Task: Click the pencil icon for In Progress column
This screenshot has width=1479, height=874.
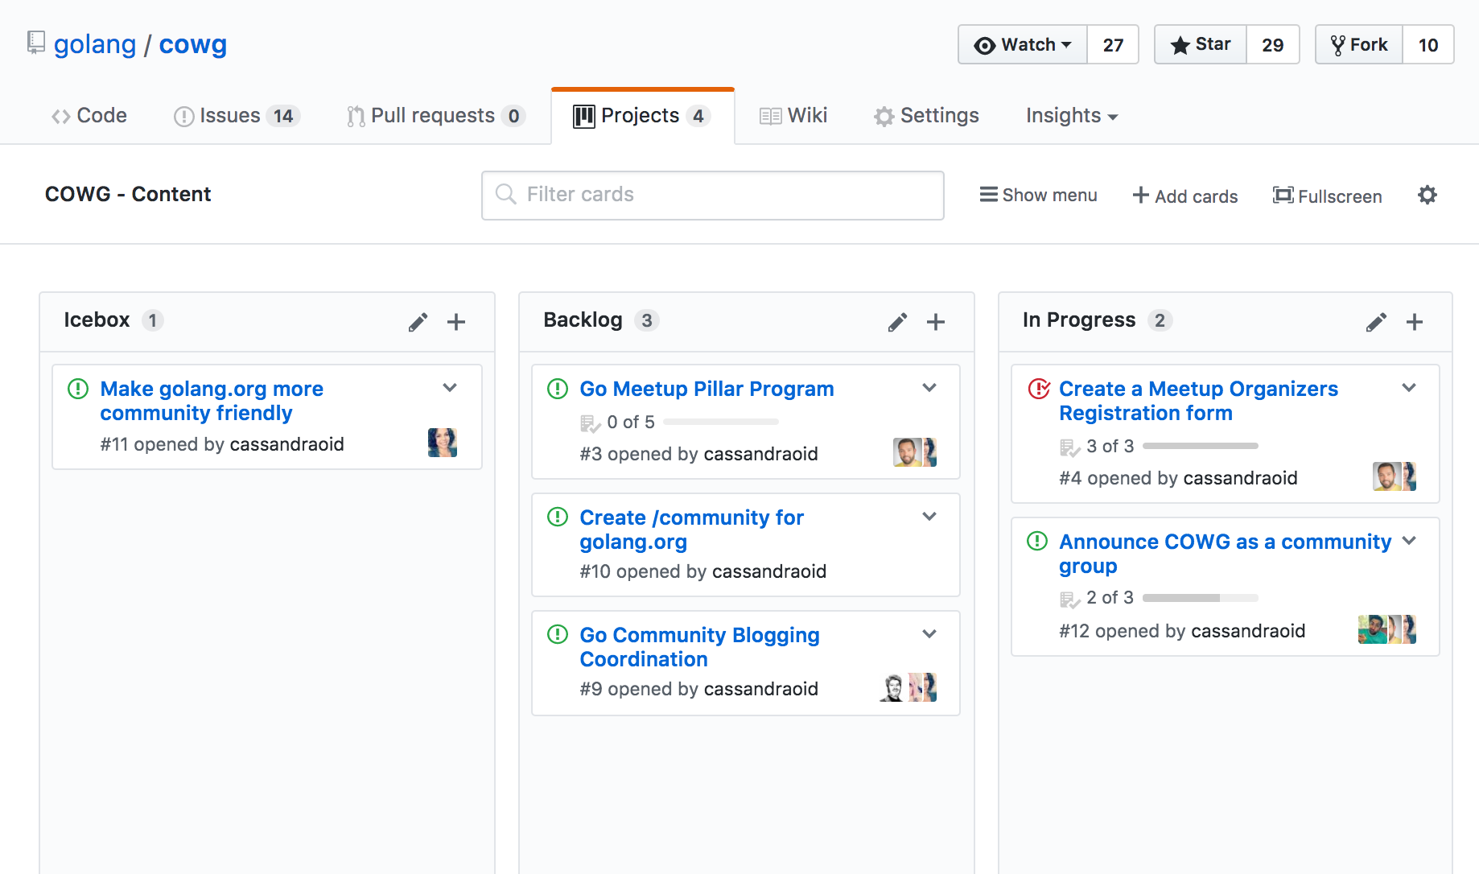Action: (1376, 322)
